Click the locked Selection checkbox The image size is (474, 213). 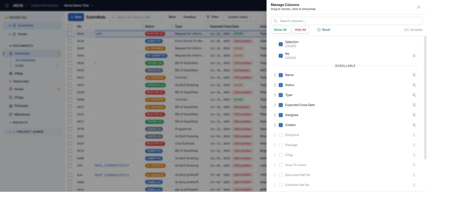pyautogui.click(x=281, y=44)
